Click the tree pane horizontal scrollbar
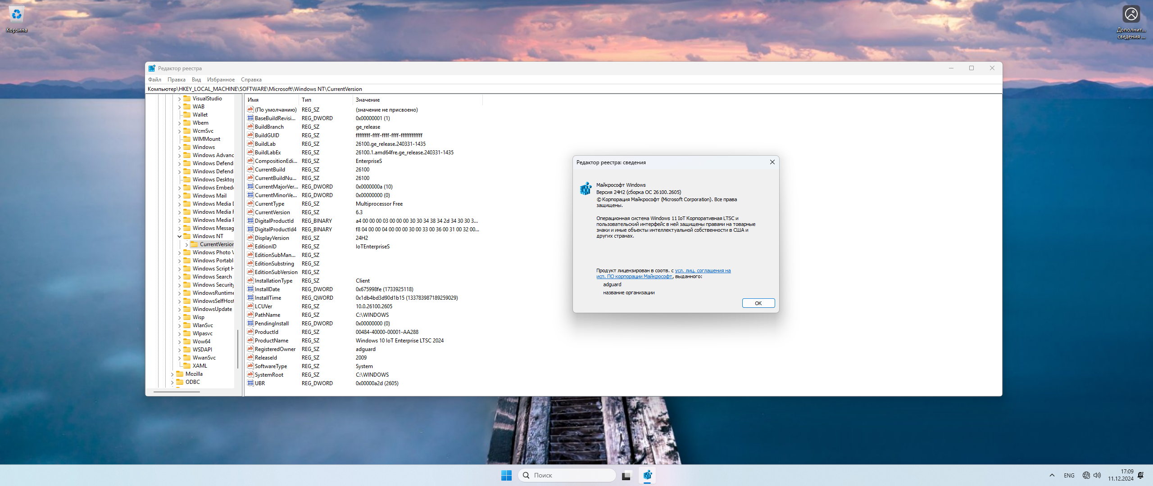Screen dimensions: 1153x486 pos(177,392)
